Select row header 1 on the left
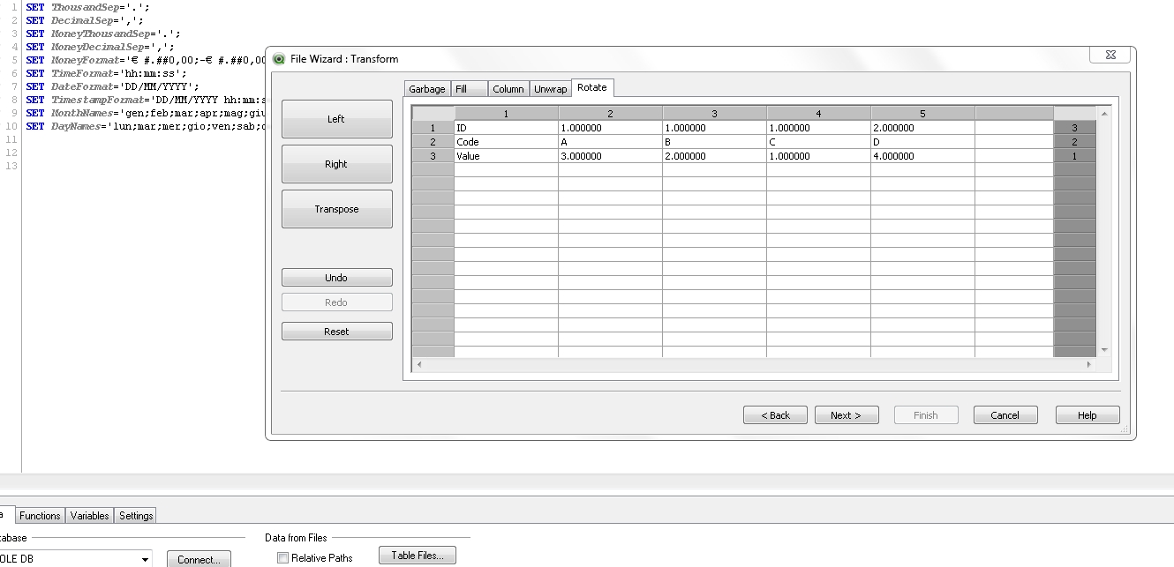Viewport: 1174px width, 567px height. (433, 128)
